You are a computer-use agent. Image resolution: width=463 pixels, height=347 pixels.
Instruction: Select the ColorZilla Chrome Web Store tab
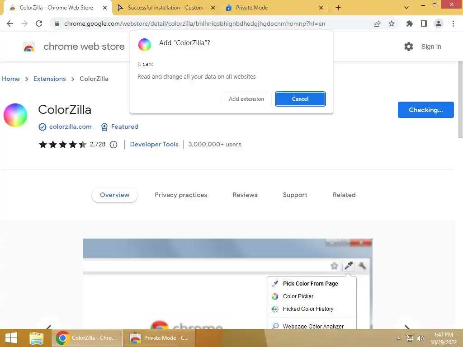point(56,8)
